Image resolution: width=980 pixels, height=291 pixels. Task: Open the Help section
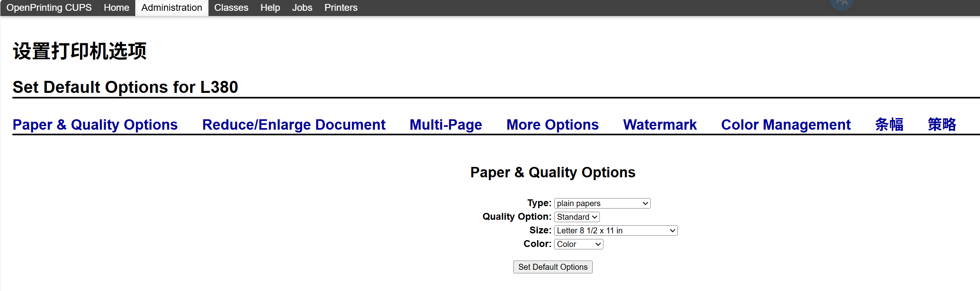270,8
